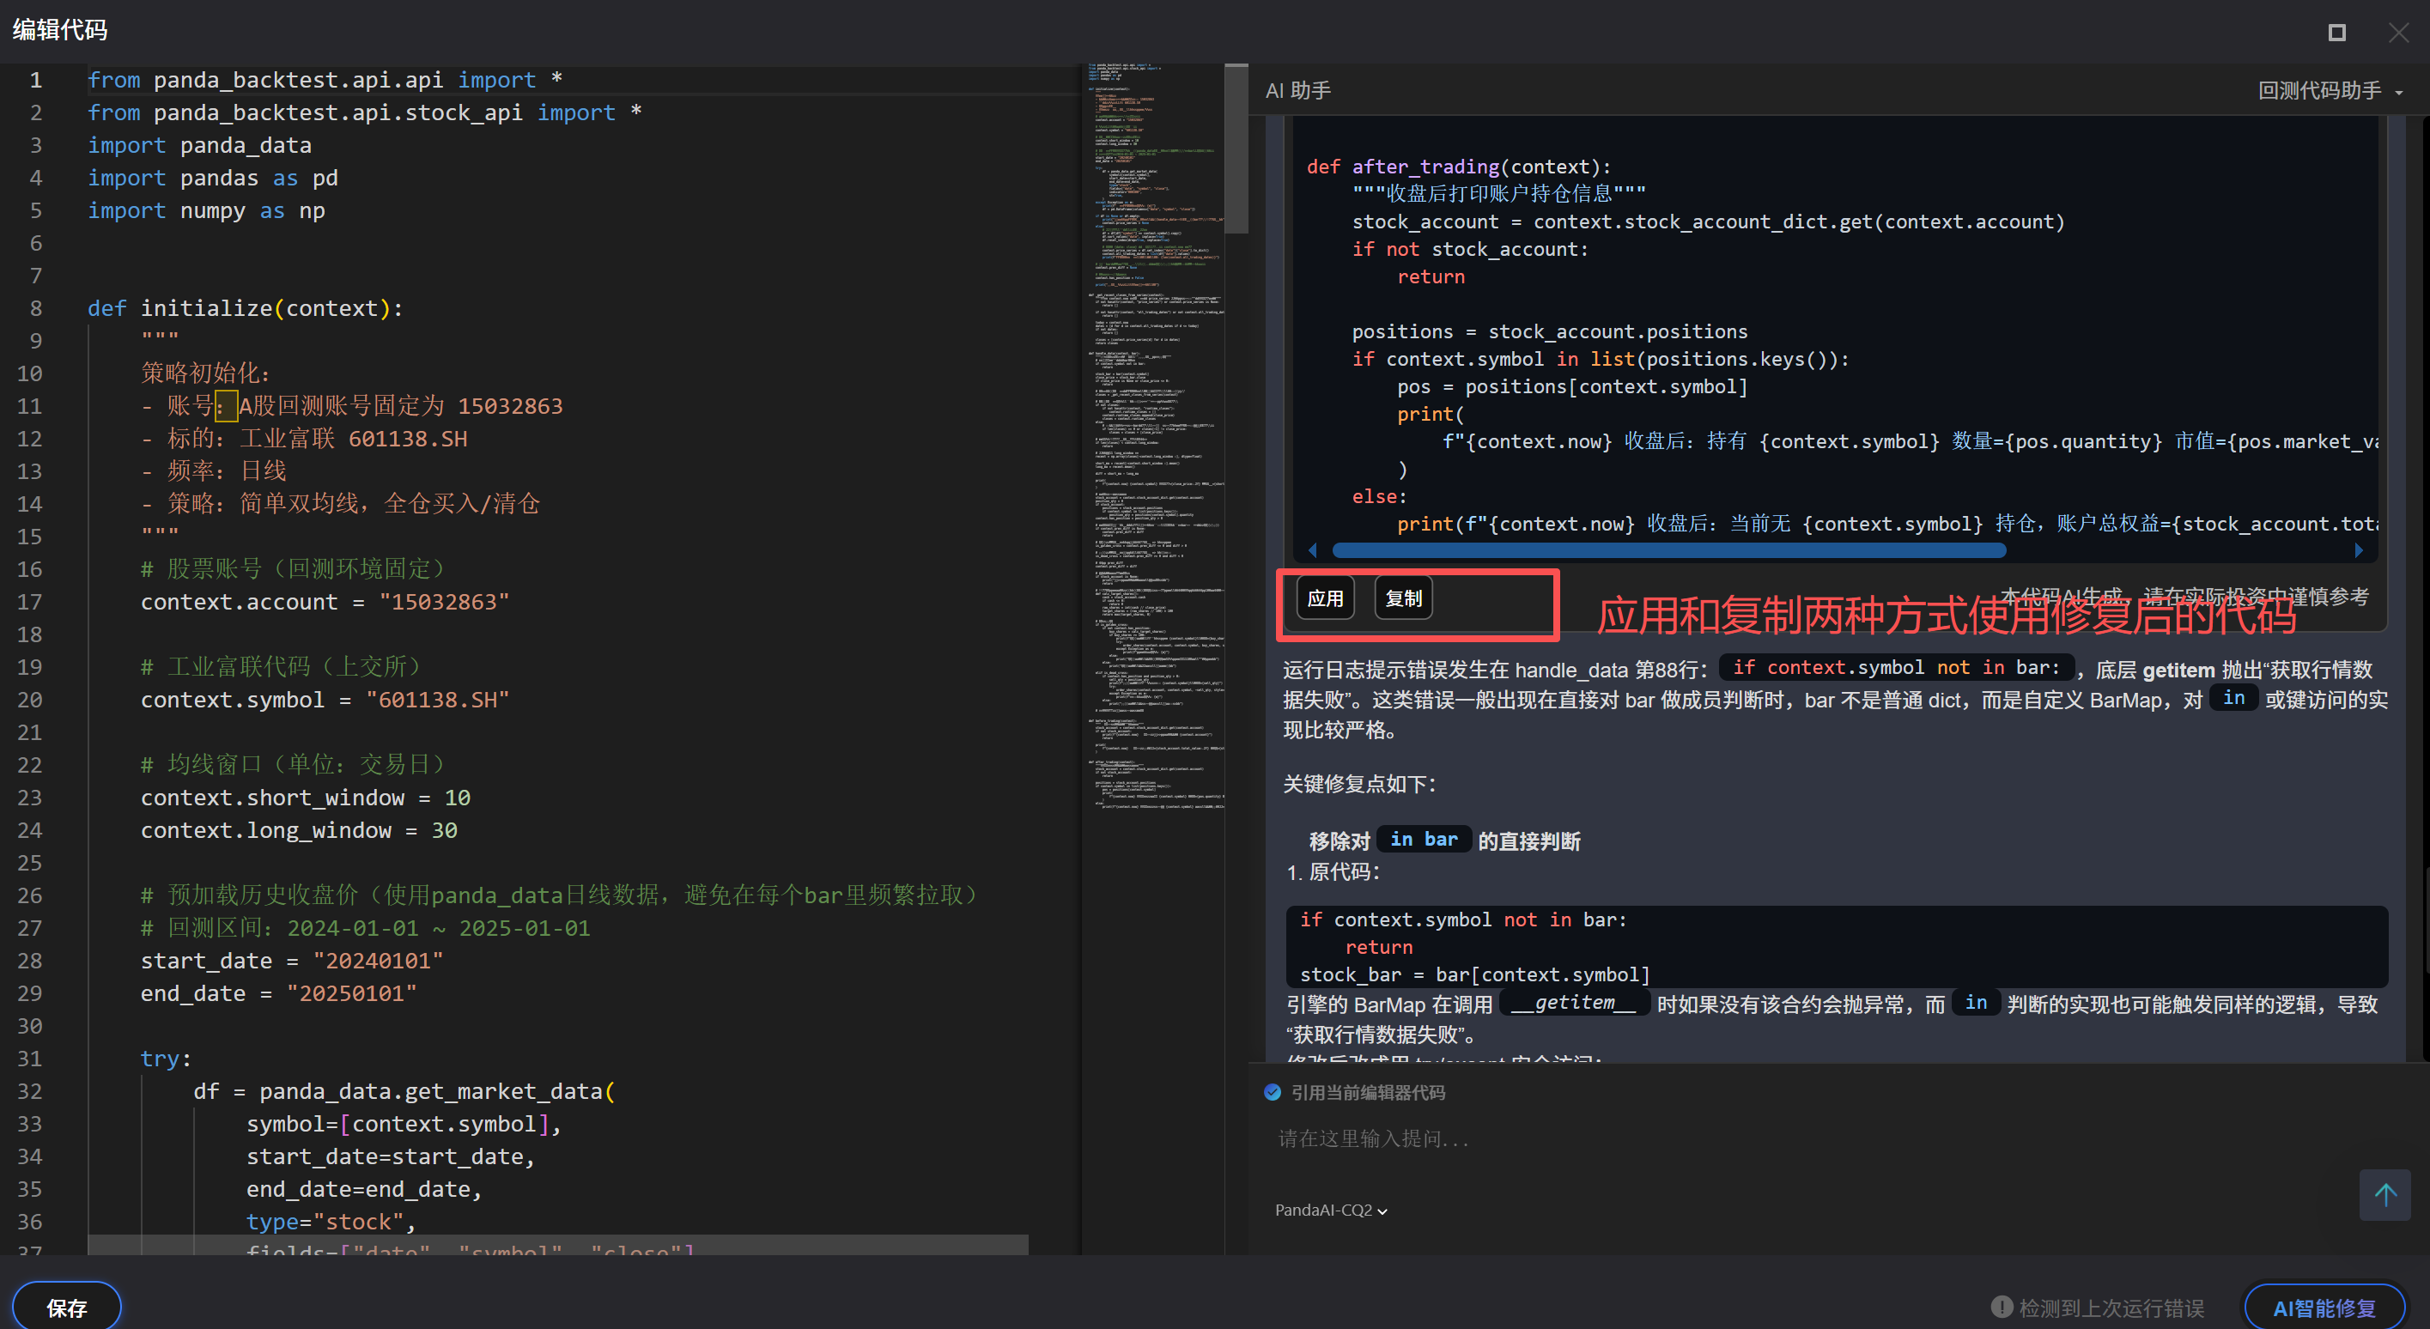Click the end_date = "20250101" line
2430x1329 pixels.
(278, 994)
